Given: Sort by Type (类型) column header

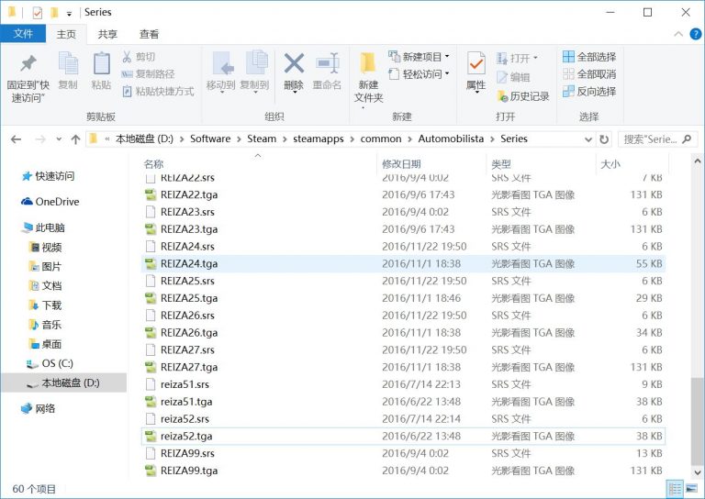Looking at the screenshot, I should (x=541, y=163).
